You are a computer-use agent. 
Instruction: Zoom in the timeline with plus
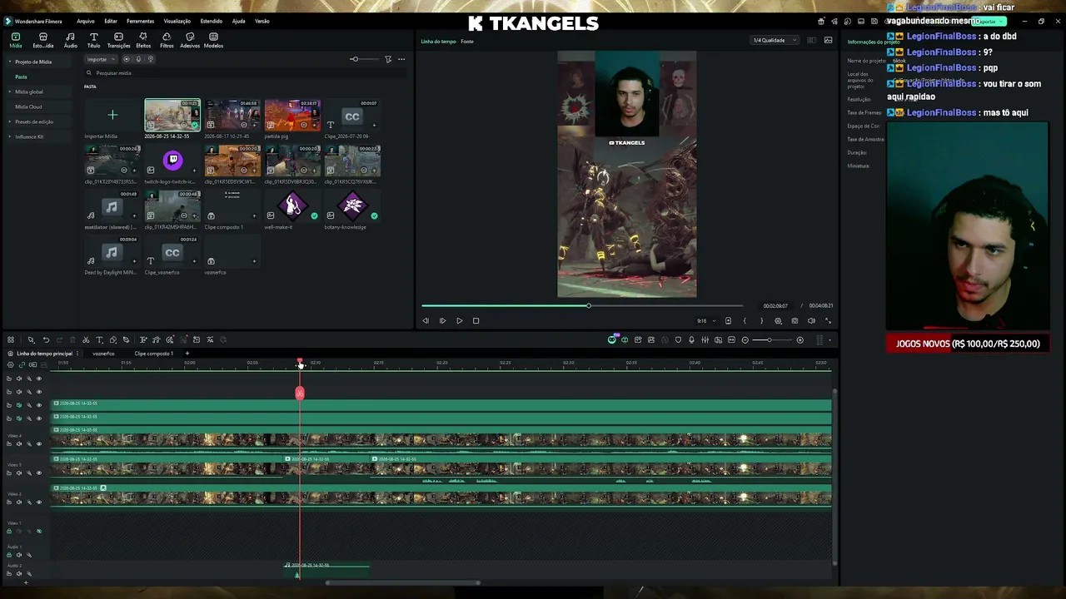800,339
